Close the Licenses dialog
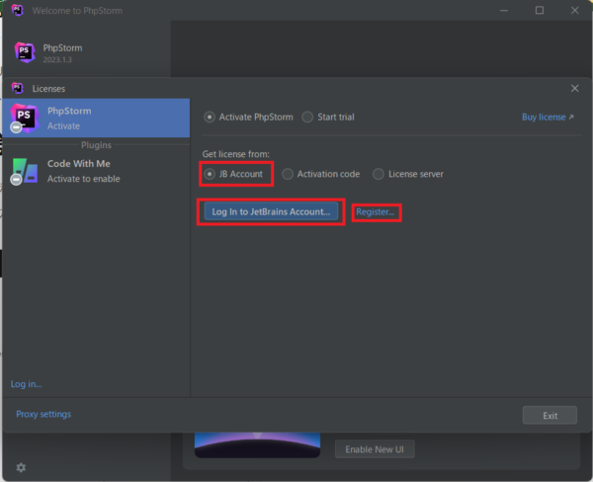The width and height of the screenshot is (593, 482). (574, 88)
